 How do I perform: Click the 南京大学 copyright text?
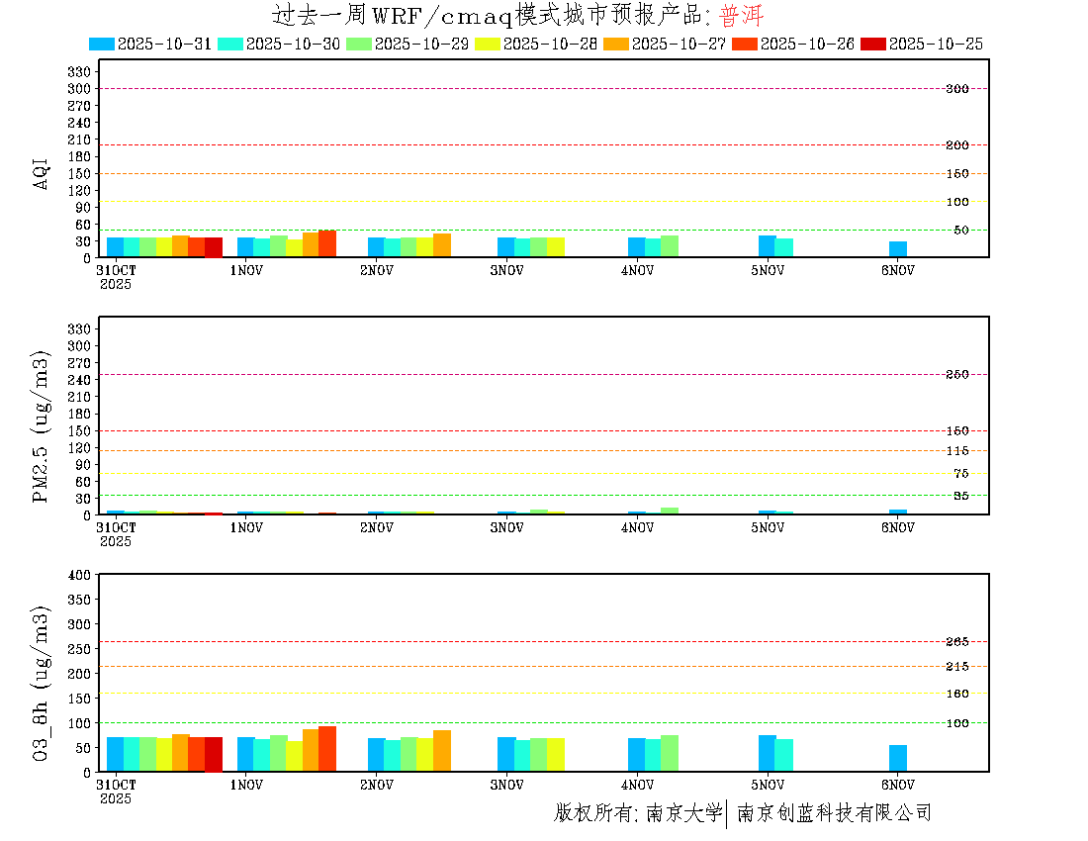tap(684, 813)
